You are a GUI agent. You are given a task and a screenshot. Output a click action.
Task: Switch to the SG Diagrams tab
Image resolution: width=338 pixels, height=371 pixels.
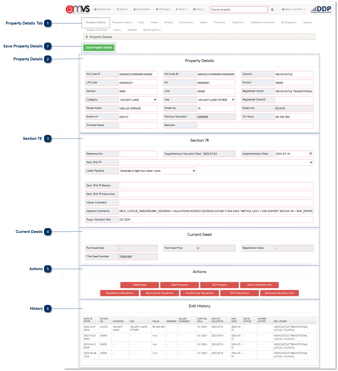[289, 22]
